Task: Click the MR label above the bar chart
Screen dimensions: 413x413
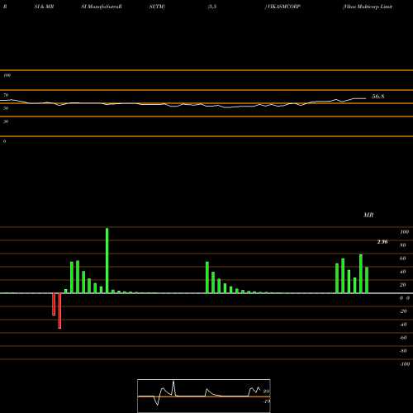Action: [x=368, y=215]
